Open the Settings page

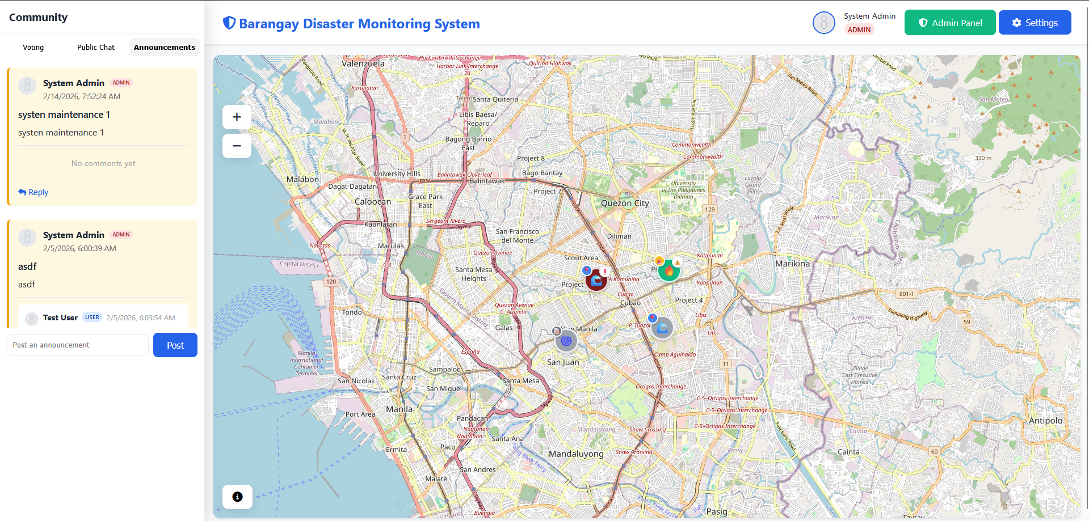(1035, 23)
